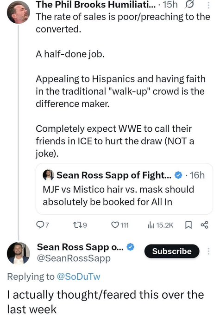Retweet the Phil Brooks tweet
Image resolution: width=220 pixels, height=315 pixels.
(x=80, y=225)
